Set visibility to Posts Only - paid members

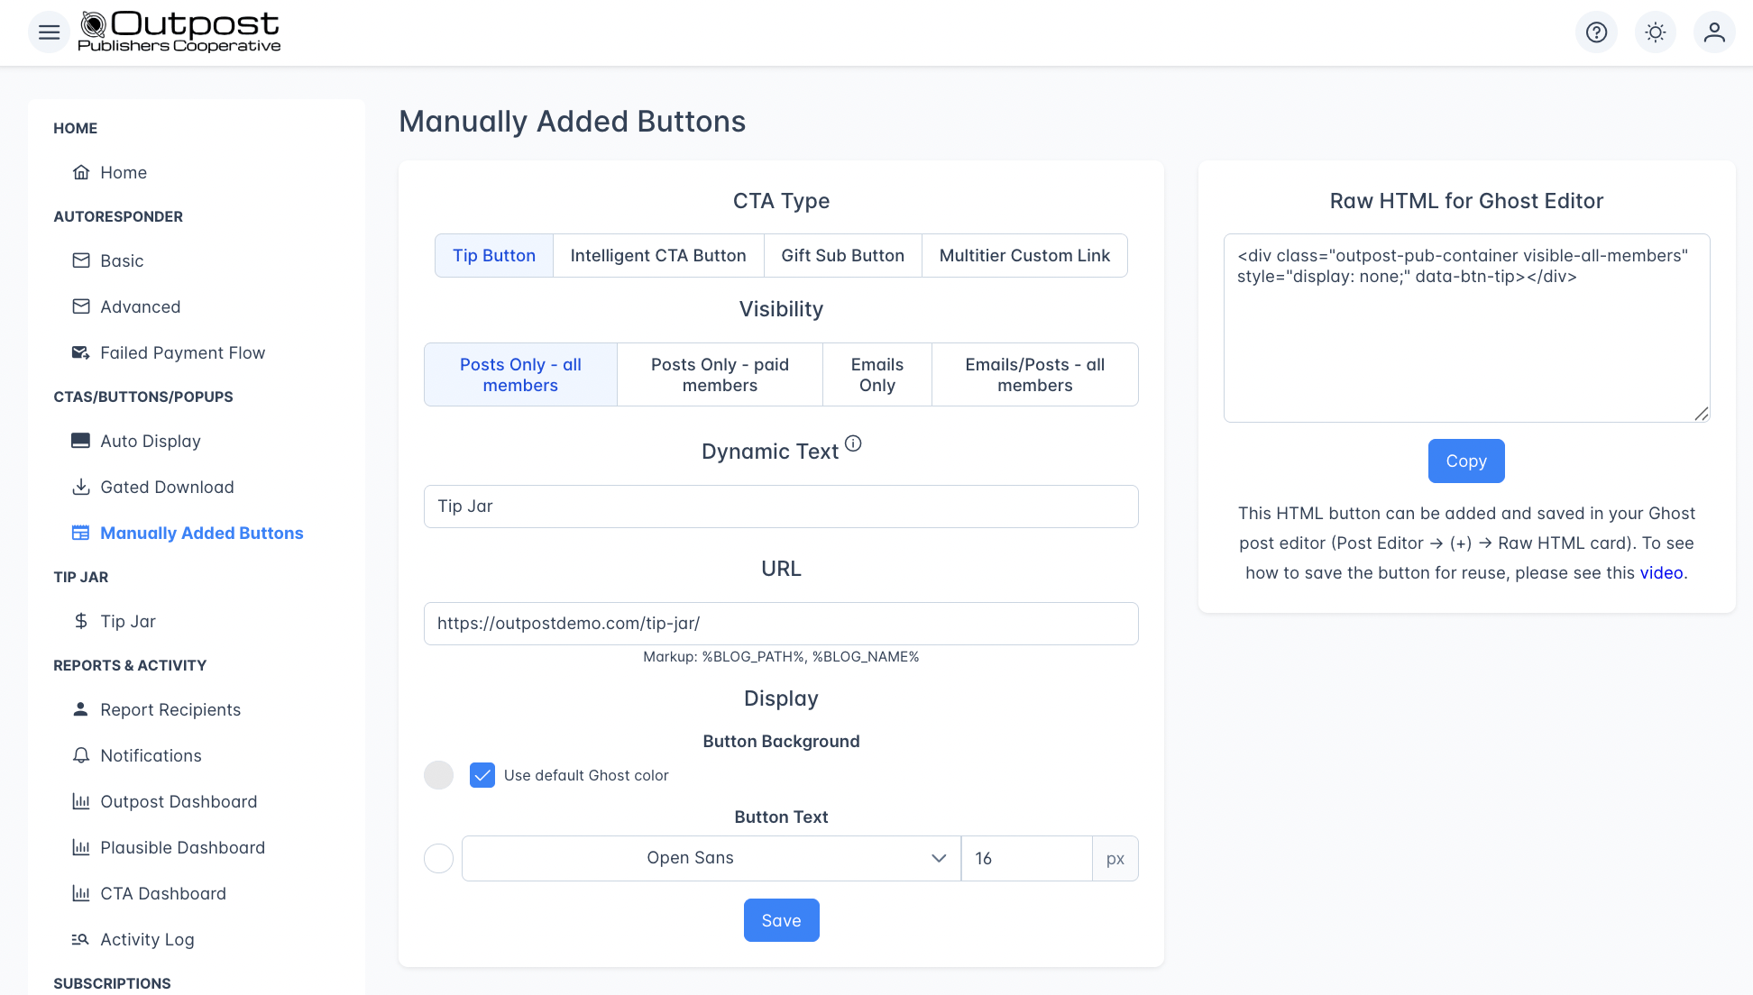tap(720, 374)
